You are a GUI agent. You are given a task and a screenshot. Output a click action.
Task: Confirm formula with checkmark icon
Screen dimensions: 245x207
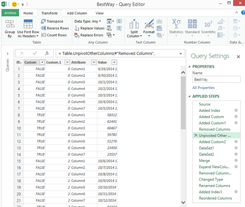tap(35, 53)
